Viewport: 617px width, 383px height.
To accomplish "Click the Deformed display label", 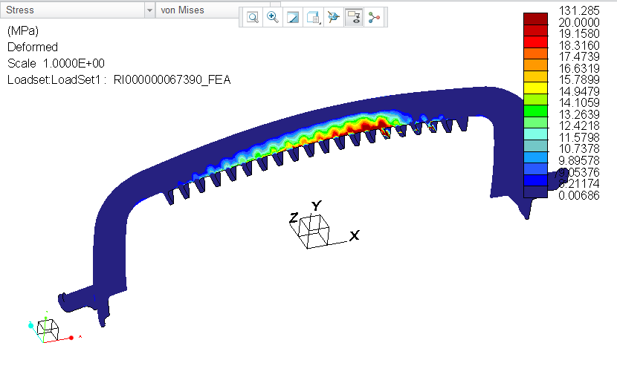I will tap(33, 48).
